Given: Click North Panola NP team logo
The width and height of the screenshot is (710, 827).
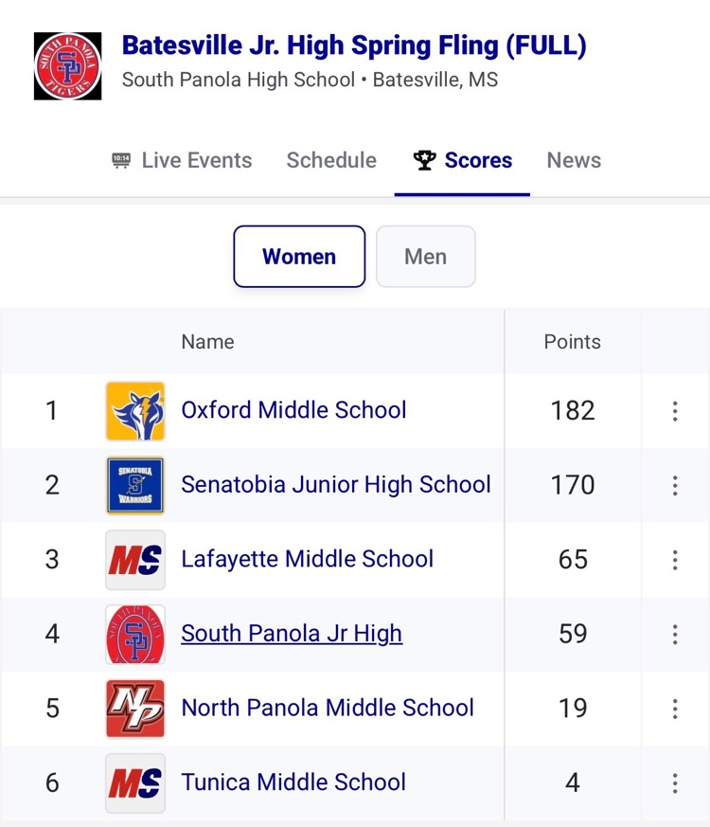Looking at the screenshot, I should (135, 709).
